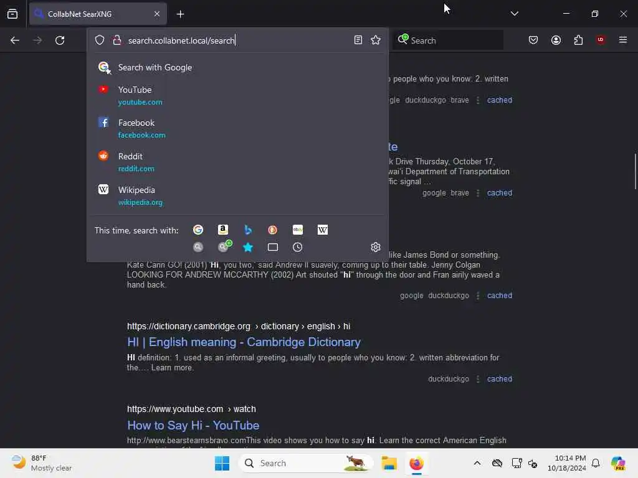Viewport: 638px width, 478px height.
Task: Reload the current page
Action: [60, 40]
